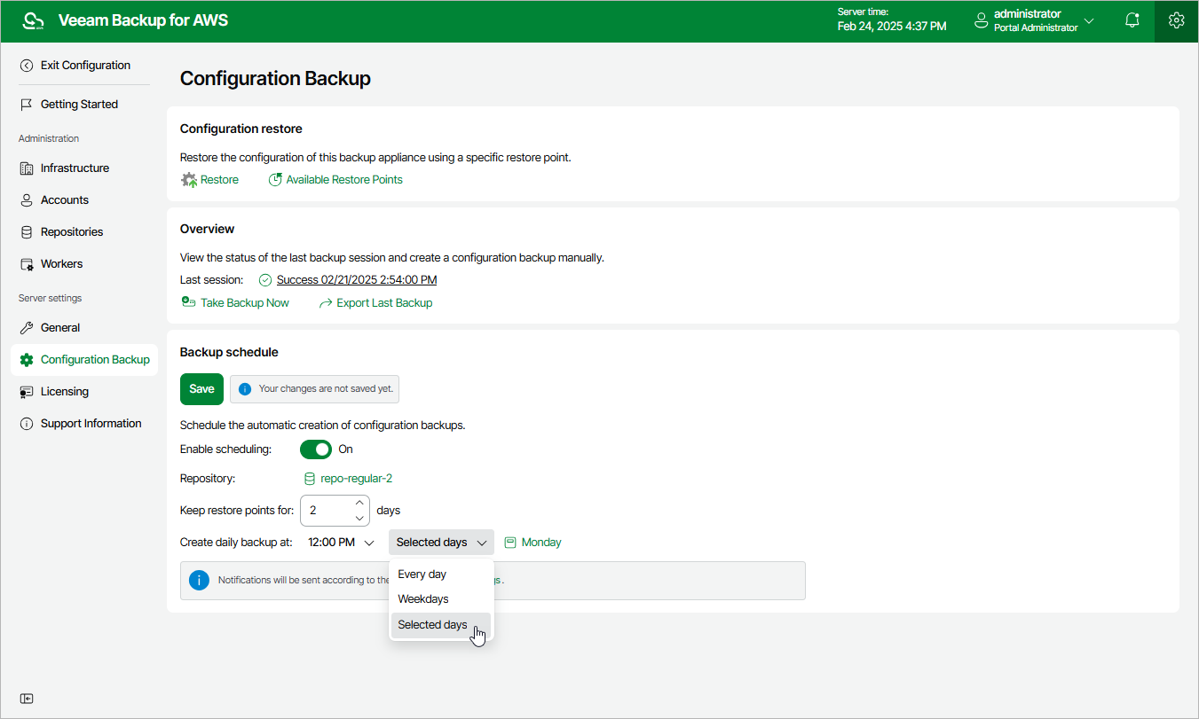
Task: Click the Infrastructure building icon
Action: (27, 168)
